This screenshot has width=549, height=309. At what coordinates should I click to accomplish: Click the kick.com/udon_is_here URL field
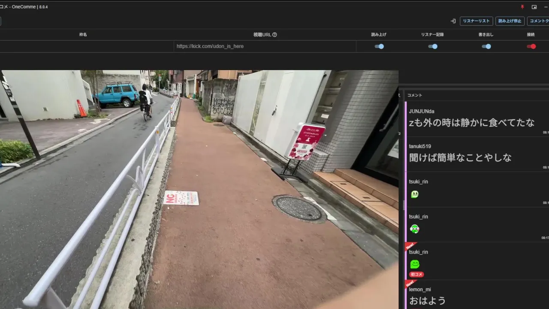265,46
